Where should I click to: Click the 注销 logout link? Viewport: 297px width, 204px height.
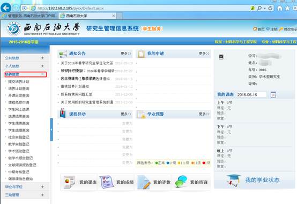pos(272,29)
